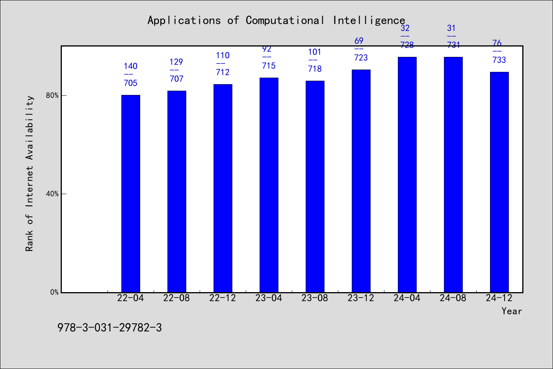The height and width of the screenshot is (369, 553).
Task: Click the data label '731'
Action: (x=453, y=45)
